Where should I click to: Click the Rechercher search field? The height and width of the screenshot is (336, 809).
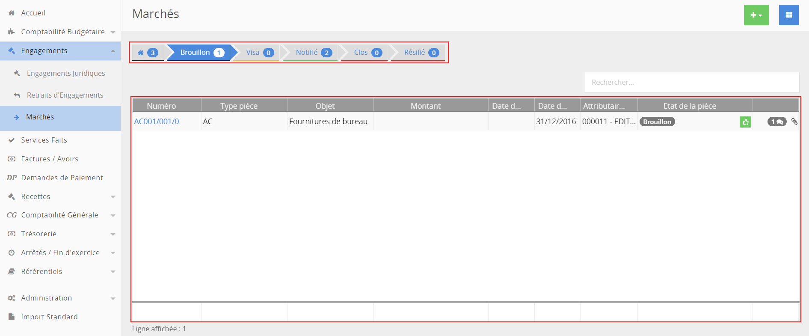pos(691,82)
